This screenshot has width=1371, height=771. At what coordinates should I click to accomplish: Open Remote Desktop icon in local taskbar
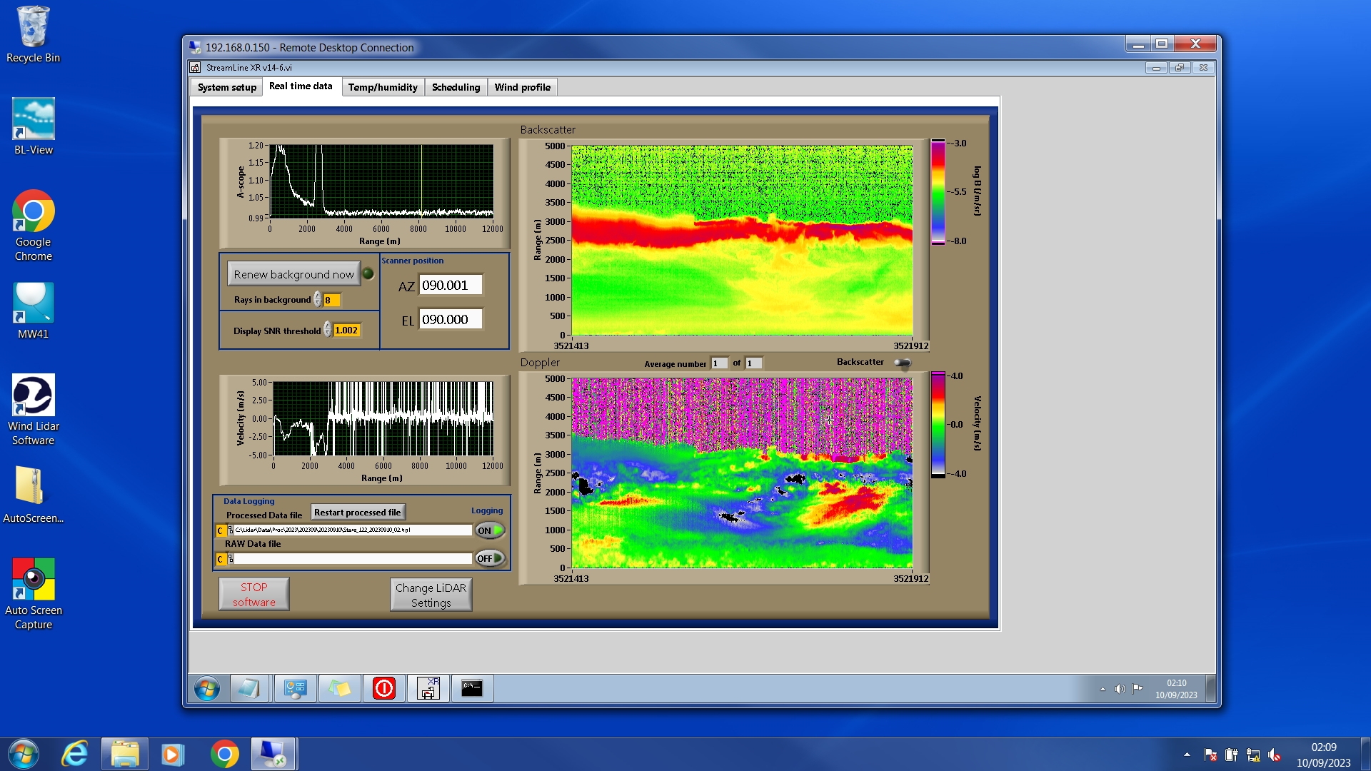(x=273, y=754)
